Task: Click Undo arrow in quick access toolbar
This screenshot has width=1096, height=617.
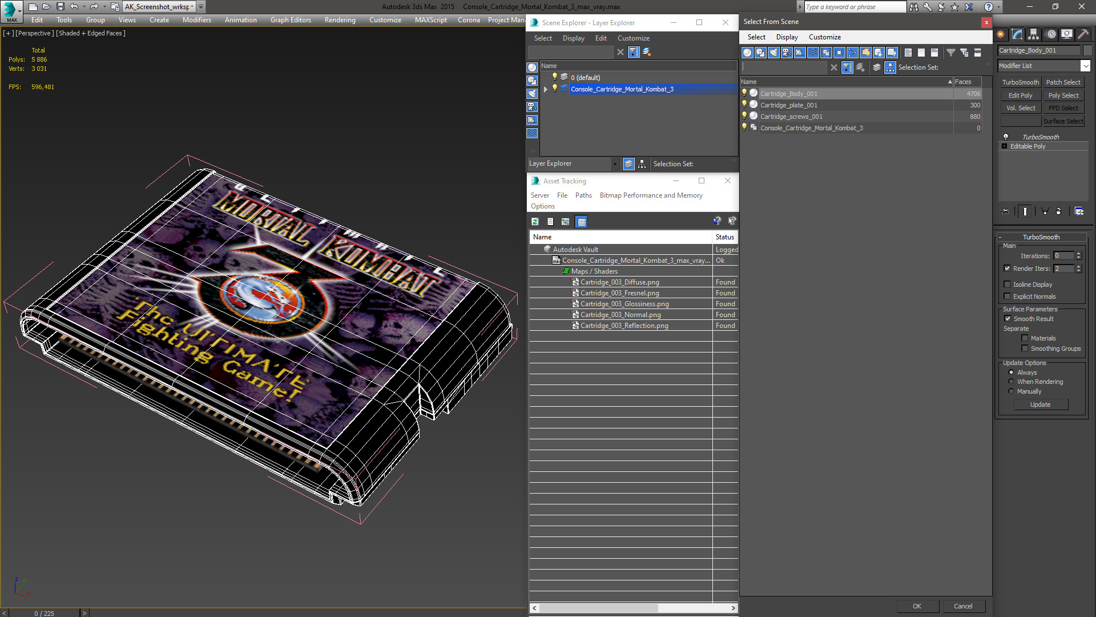Action: (74, 7)
